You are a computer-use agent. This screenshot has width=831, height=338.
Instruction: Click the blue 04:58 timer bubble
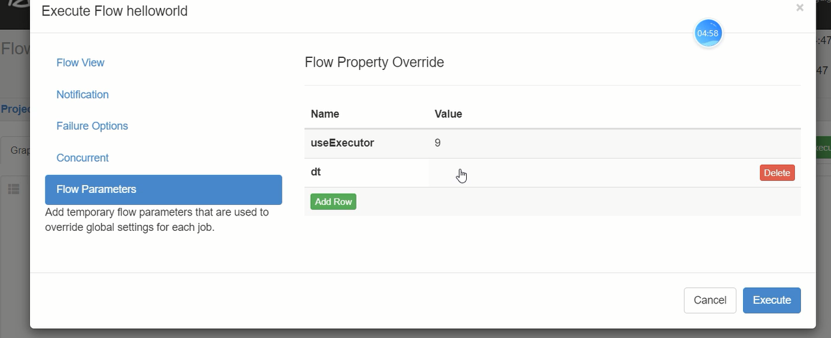click(708, 33)
